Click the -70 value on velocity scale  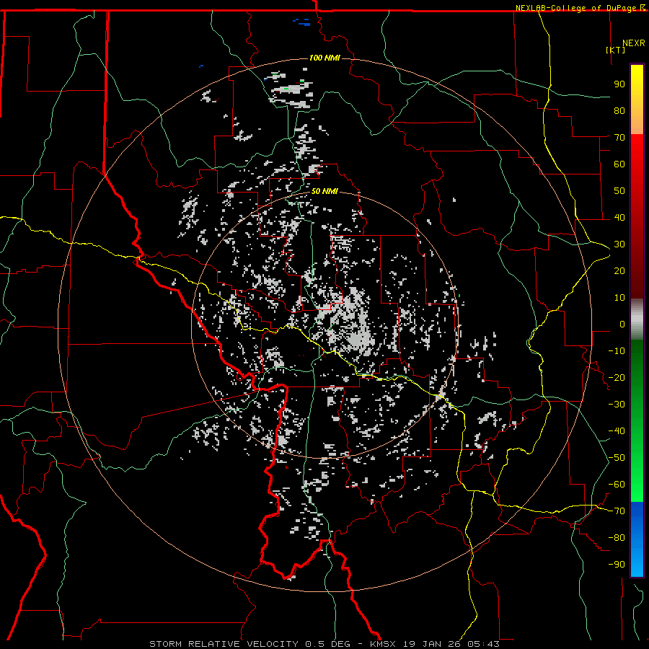617,511
